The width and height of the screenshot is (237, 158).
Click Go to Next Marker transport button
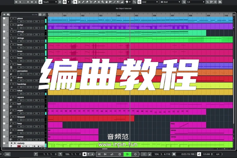coord(105,154)
